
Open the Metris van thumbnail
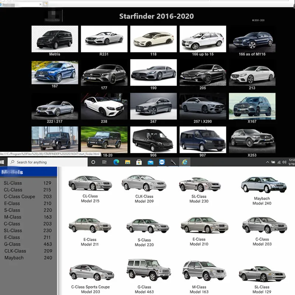pyautogui.click(x=55, y=39)
